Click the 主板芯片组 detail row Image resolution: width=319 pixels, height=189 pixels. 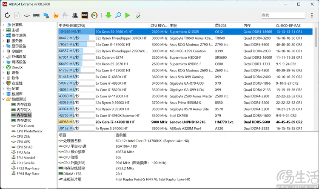(x=124, y=179)
